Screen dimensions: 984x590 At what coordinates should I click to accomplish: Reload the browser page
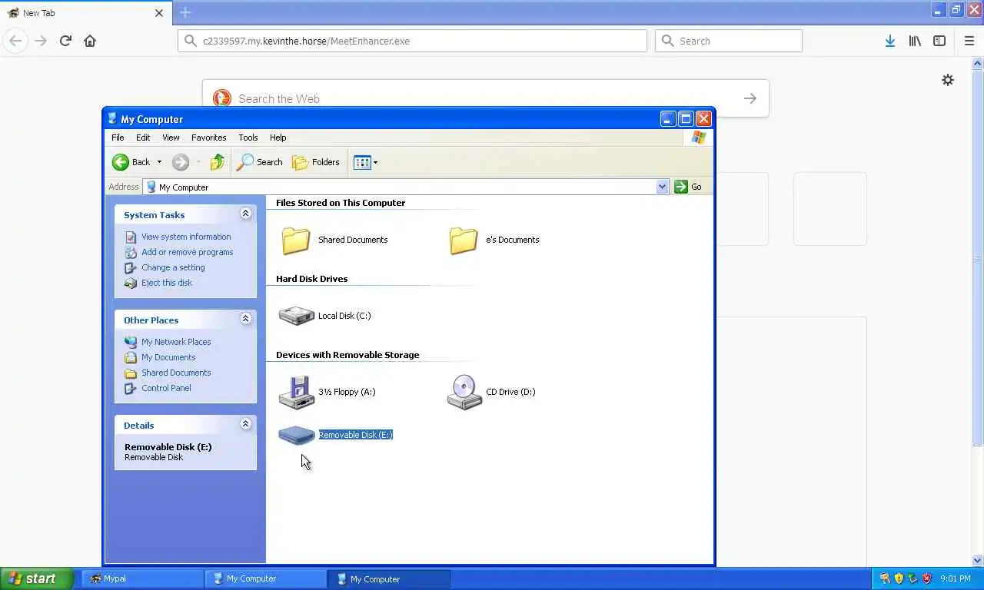[65, 41]
